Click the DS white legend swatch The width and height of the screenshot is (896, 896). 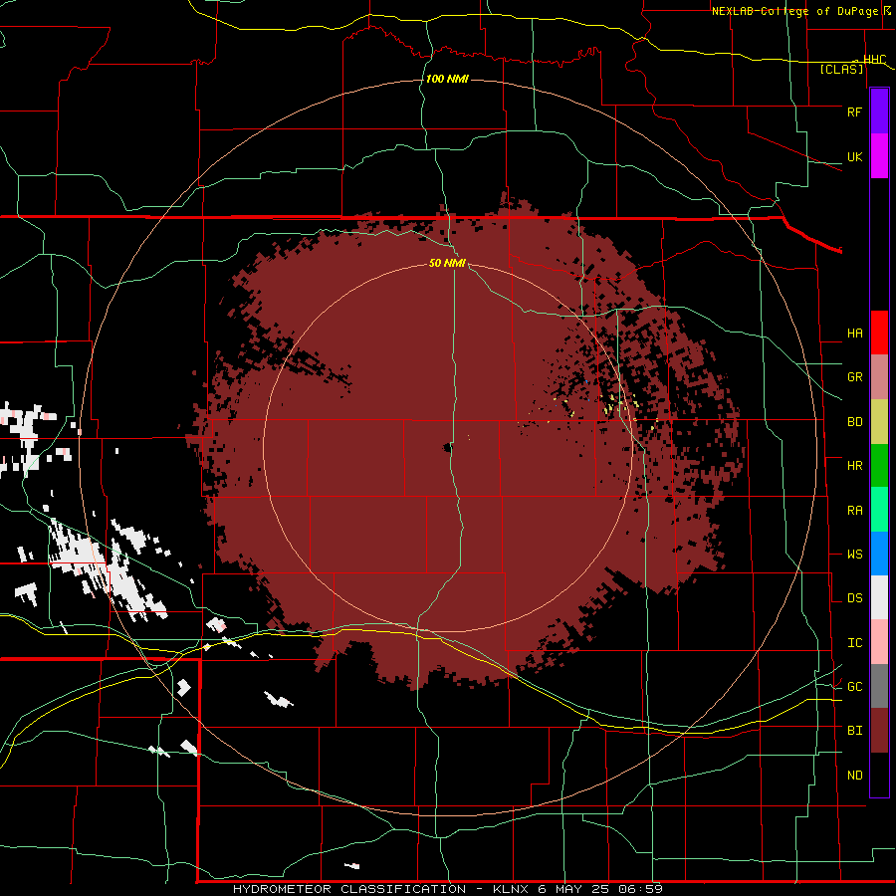coord(879,597)
